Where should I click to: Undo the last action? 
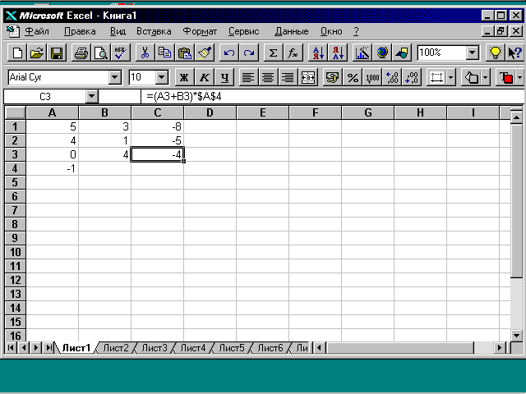[228, 53]
